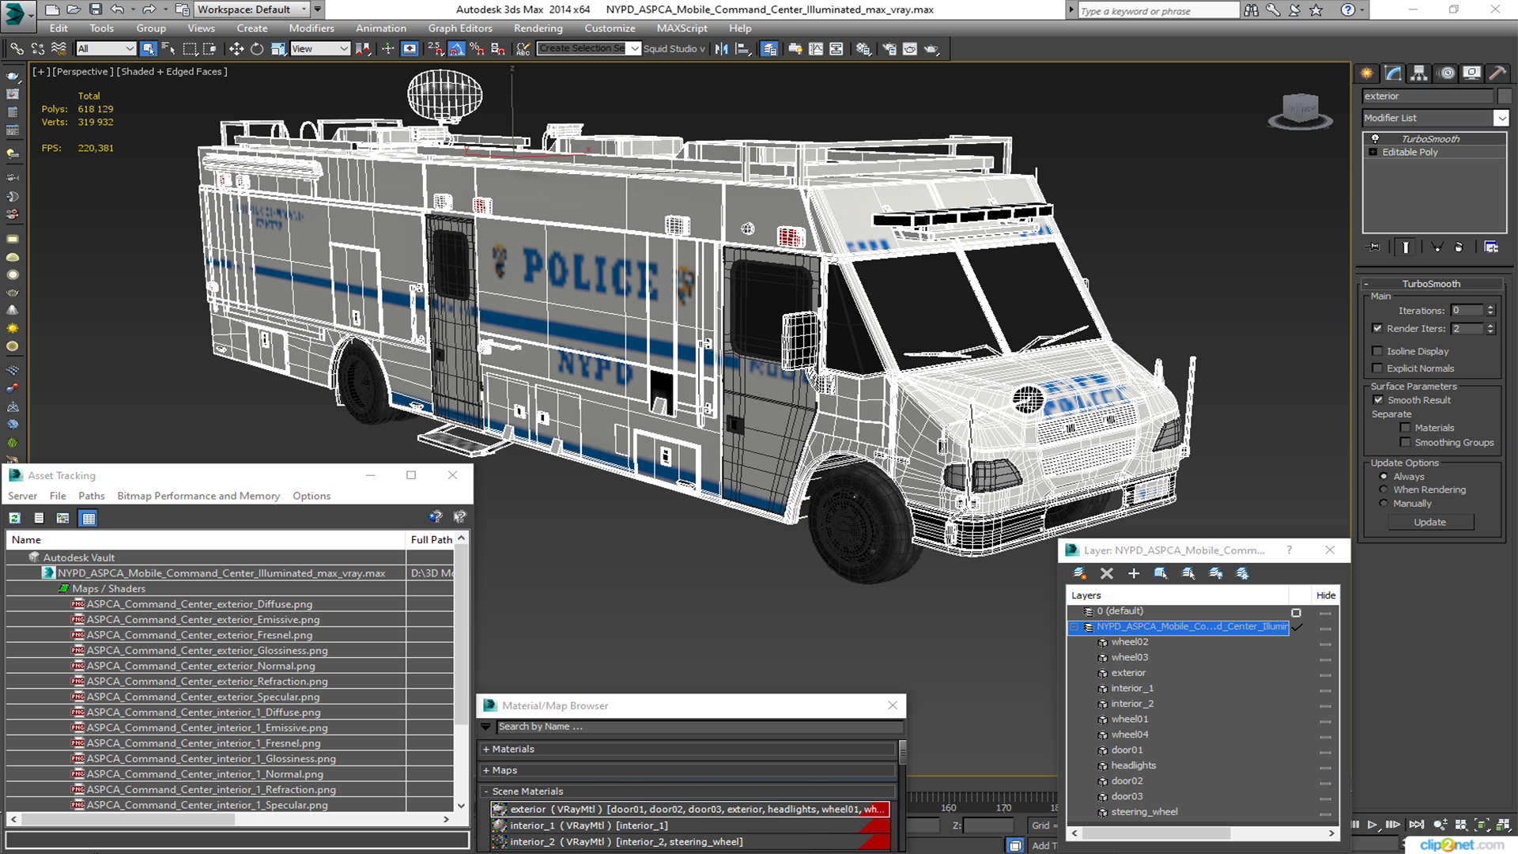Viewport: 1518px width, 854px height.
Task: Click the exterior VRayMtl material swatch
Action: point(499,810)
